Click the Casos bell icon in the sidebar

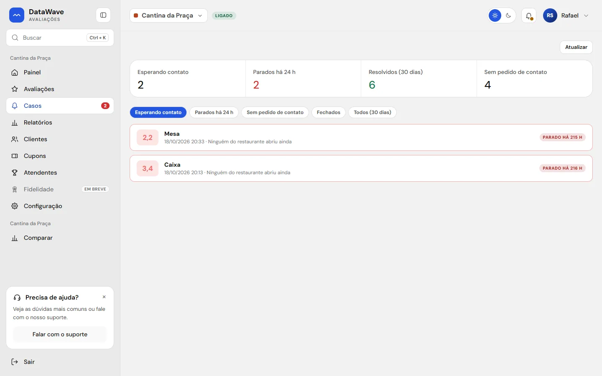[15, 106]
